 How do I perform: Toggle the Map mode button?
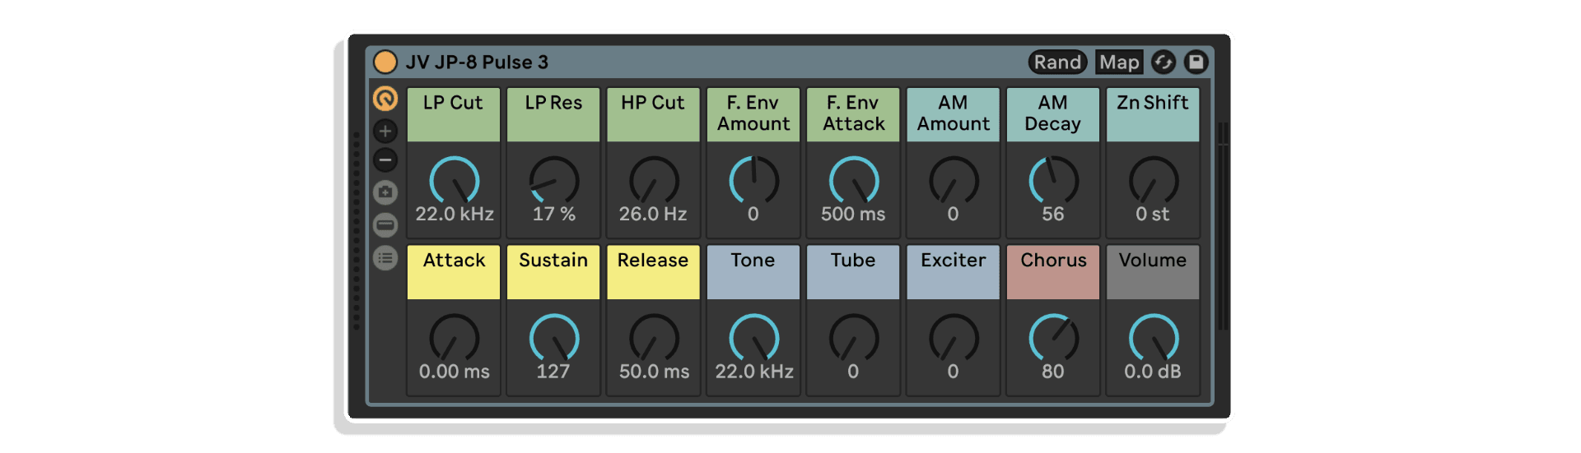(1119, 62)
